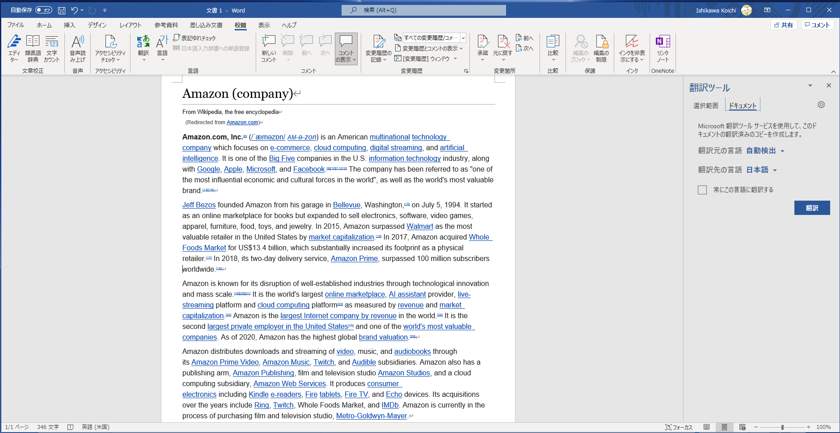Open Restrict Editing (編集の制限)
The width and height of the screenshot is (840, 433).
(x=601, y=48)
